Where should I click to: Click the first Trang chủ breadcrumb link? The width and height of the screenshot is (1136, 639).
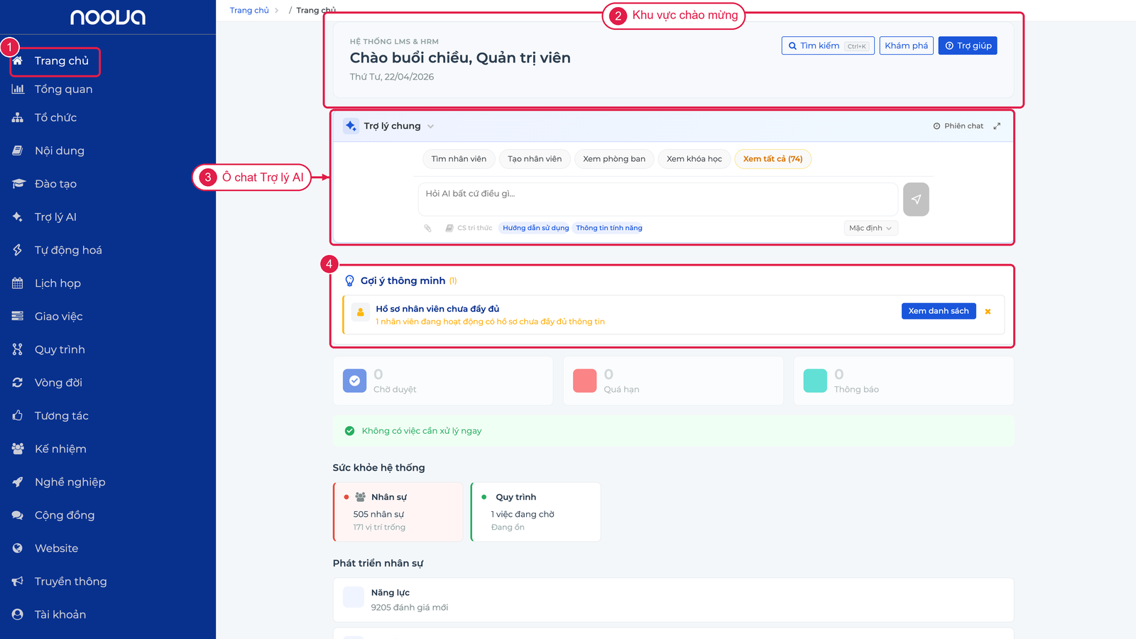pos(249,10)
